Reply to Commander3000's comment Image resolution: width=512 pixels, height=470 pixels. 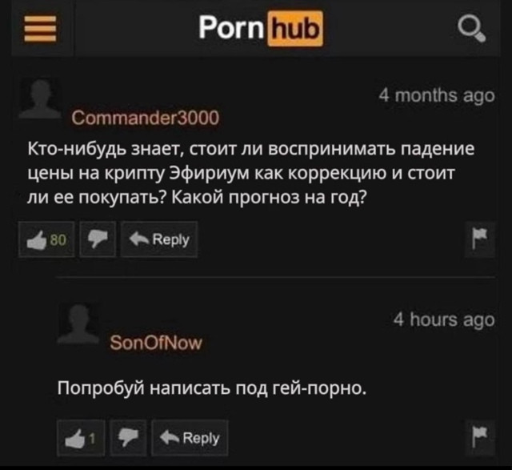(x=159, y=239)
